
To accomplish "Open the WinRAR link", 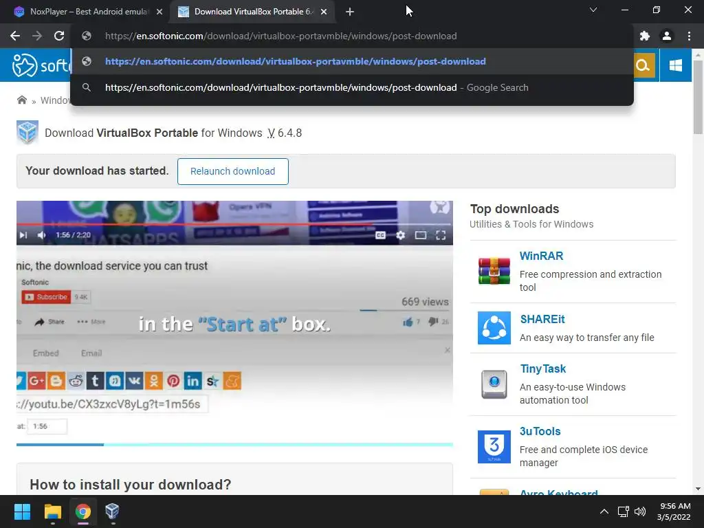I will coord(541,256).
